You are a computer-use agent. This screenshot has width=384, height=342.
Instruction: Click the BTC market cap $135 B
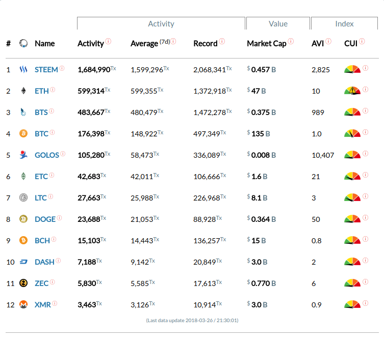click(x=259, y=134)
